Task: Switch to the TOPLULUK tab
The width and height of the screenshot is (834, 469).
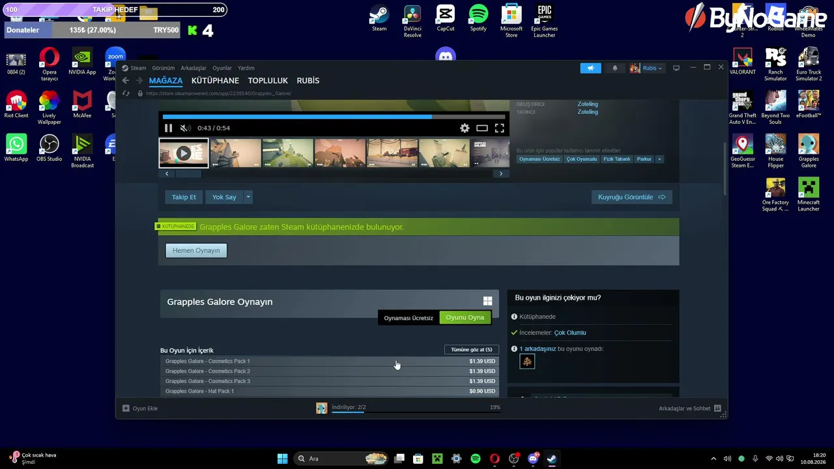Action: 268,81
